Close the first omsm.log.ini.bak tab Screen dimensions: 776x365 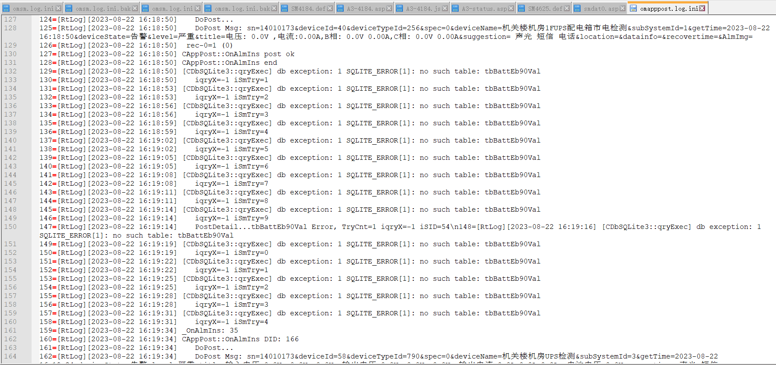click(135, 8)
